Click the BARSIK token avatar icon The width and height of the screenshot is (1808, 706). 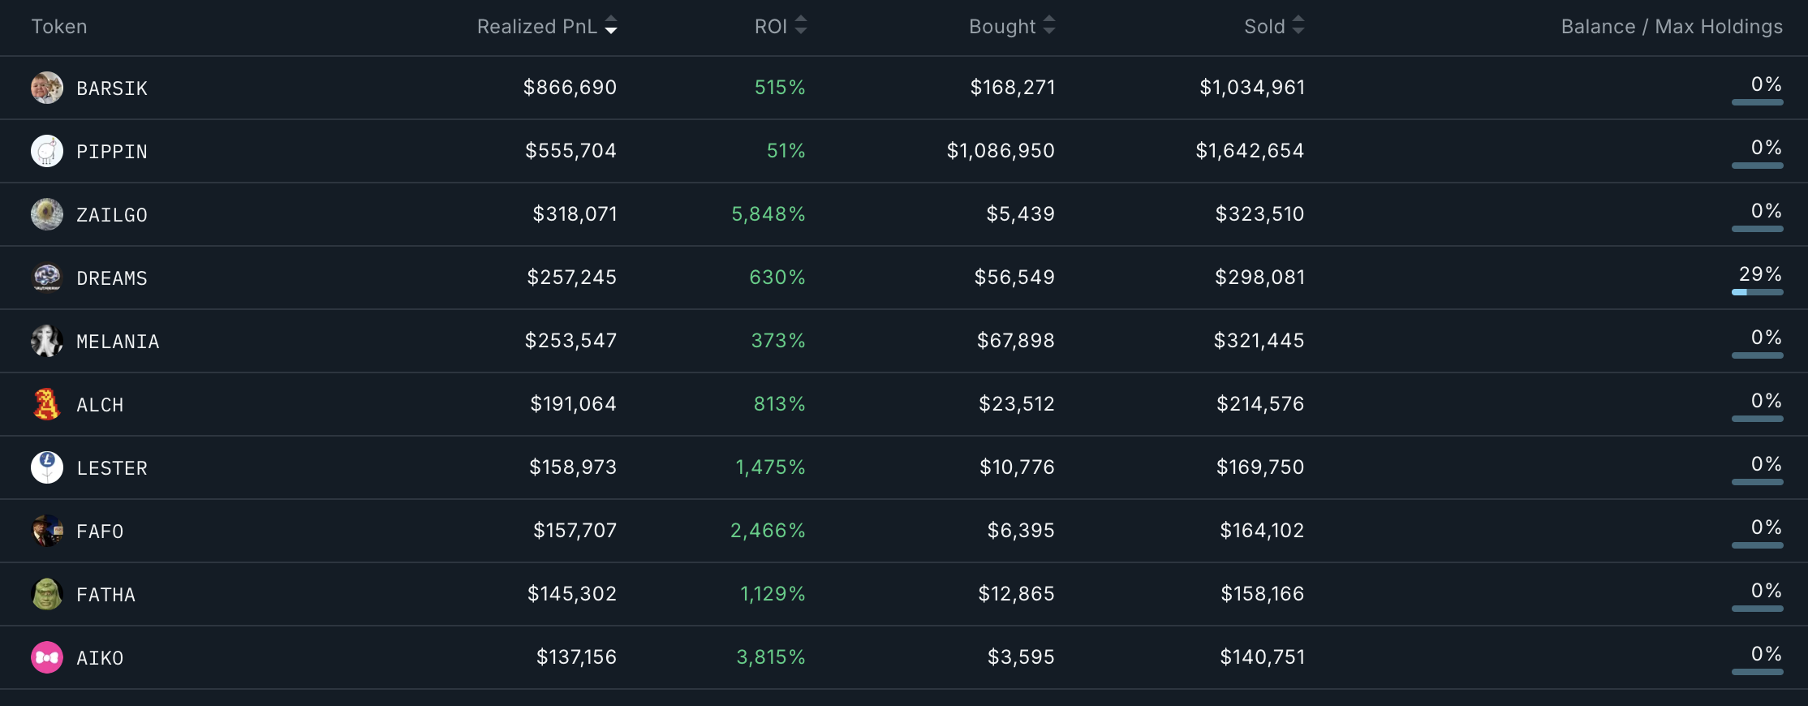pyautogui.click(x=47, y=88)
